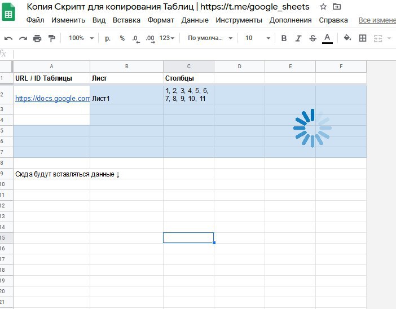Viewport: 396px width, 309px height.
Task: Redo the last action
Action: (23, 38)
